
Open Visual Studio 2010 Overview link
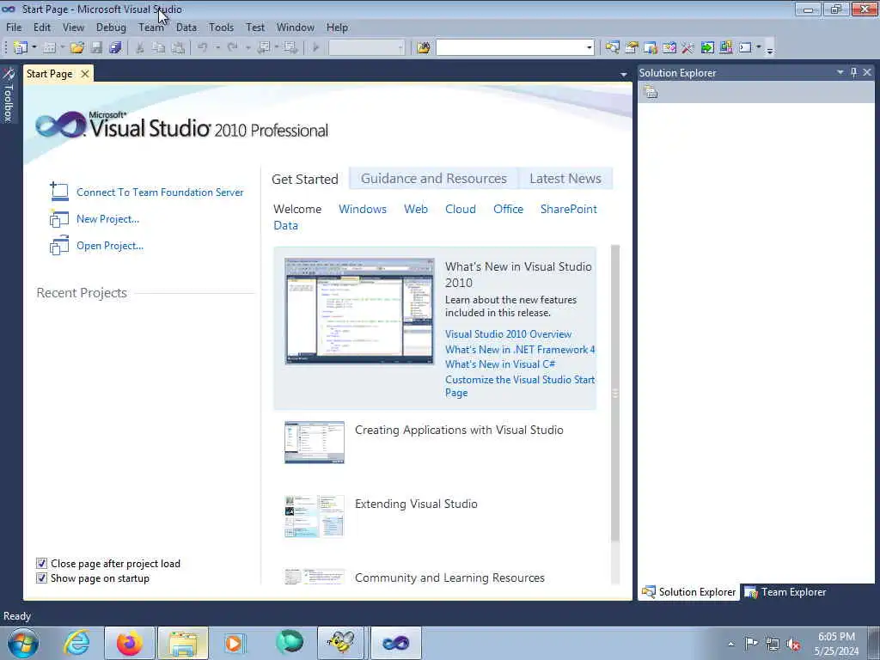[508, 334]
